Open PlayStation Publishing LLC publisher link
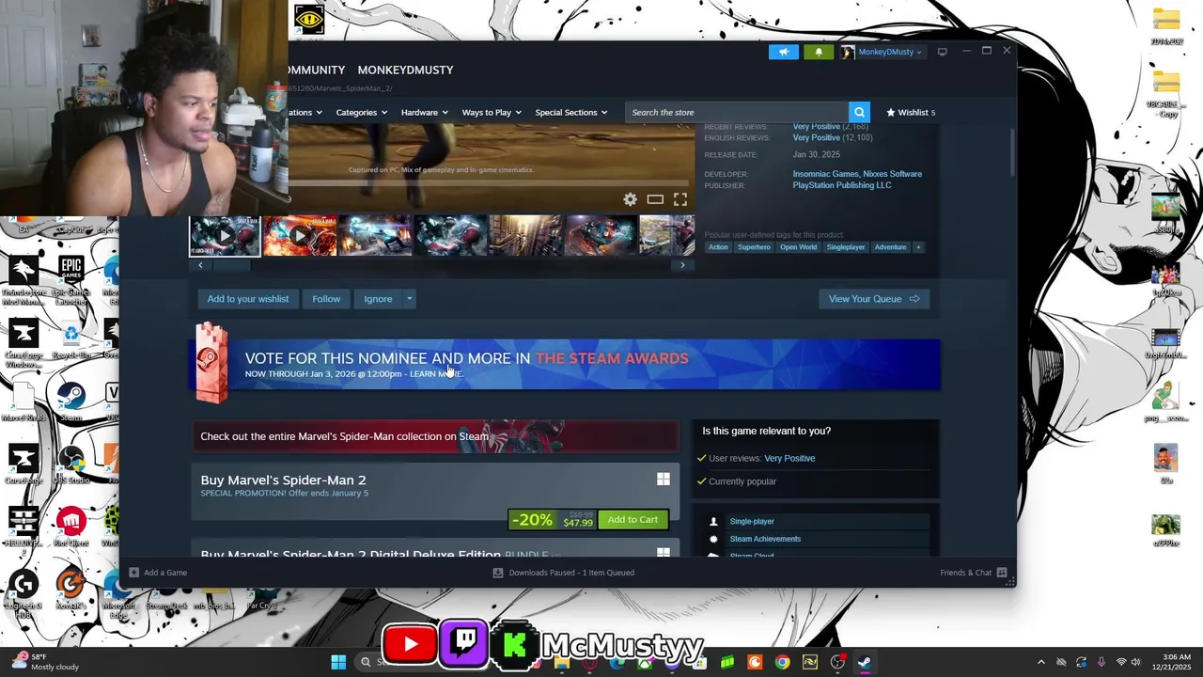Screen dimensions: 1203x677 pyautogui.click(x=841, y=185)
